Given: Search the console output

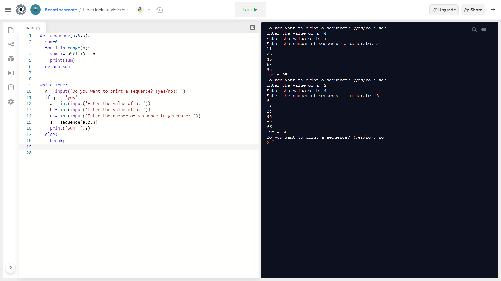Looking at the screenshot, I should 474,30.
